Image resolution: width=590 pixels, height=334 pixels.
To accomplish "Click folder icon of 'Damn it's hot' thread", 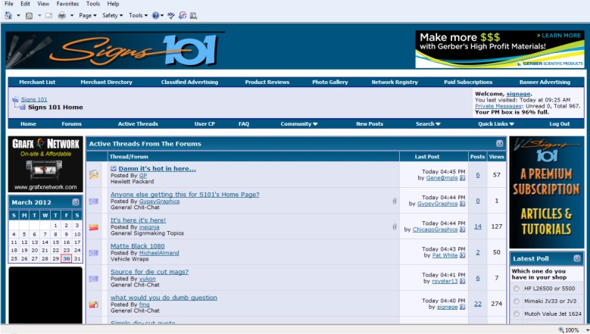I will 94,174.
